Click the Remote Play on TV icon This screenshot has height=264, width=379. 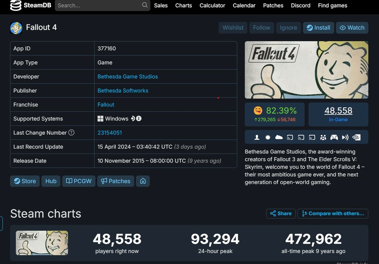point(312,137)
